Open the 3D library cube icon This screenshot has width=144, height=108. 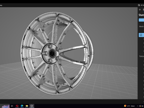pyautogui.click(x=139, y=5)
